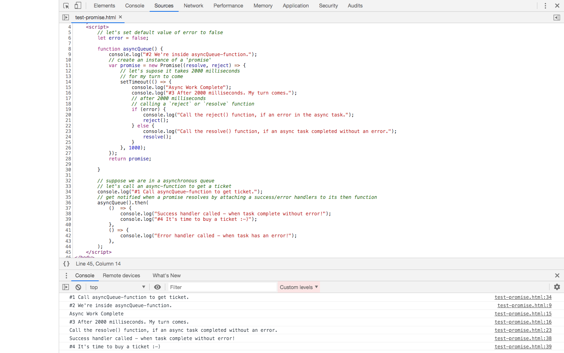Screen dimensions: 564x353
Task: Select the Remote devices drawer tab
Action: [121, 276]
